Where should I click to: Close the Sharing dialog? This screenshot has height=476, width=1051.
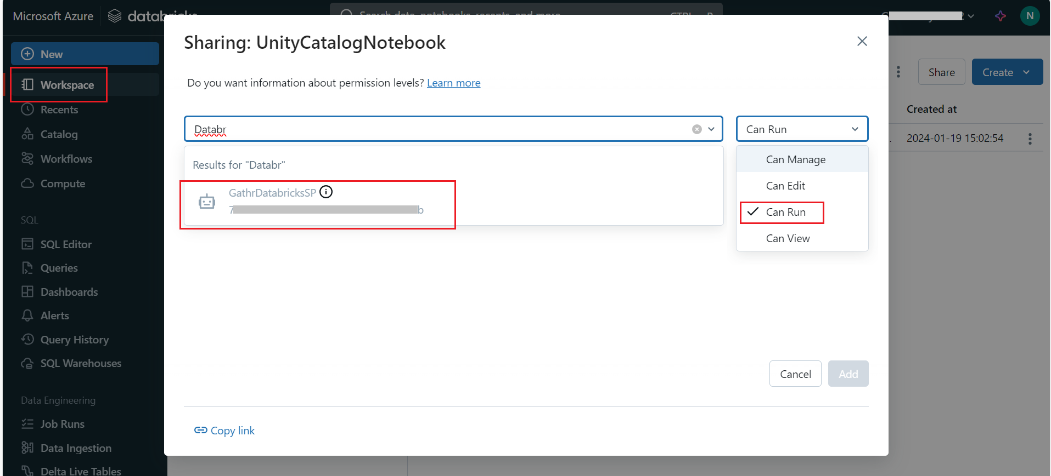pyautogui.click(x=862, y=41)
